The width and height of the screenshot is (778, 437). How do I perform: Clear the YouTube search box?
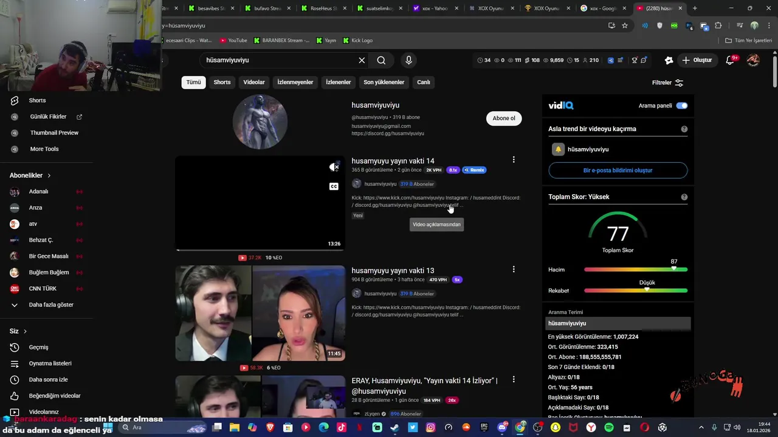tap(362, 60)
